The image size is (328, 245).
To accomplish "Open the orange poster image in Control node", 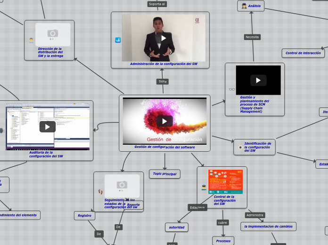I will (225, 181).
